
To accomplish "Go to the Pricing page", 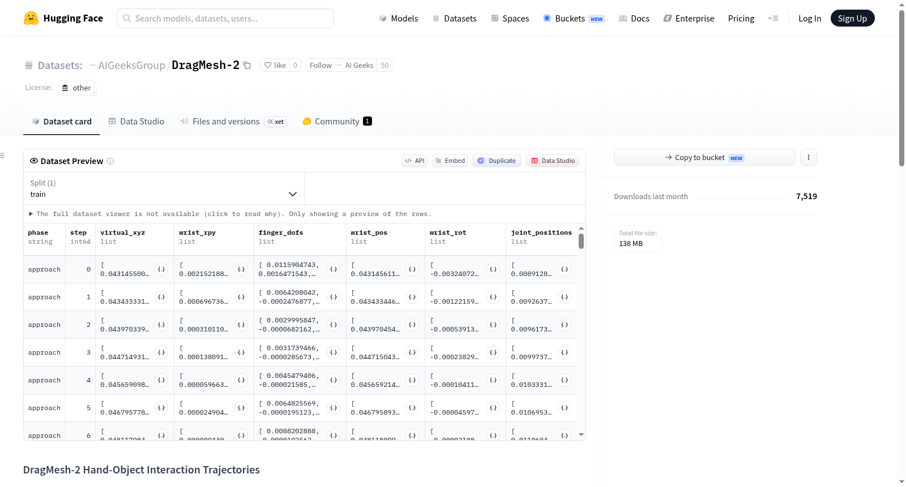I will click(741, 18).
